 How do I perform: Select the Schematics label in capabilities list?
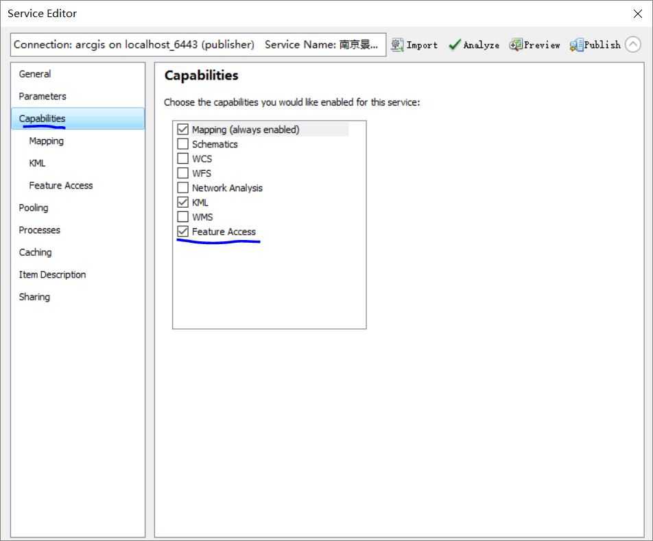[x=215, y=145]
